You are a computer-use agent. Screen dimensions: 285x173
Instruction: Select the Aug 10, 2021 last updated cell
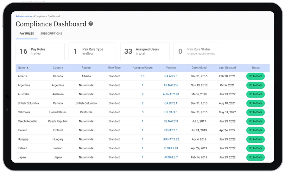click(x=227, y=103)
